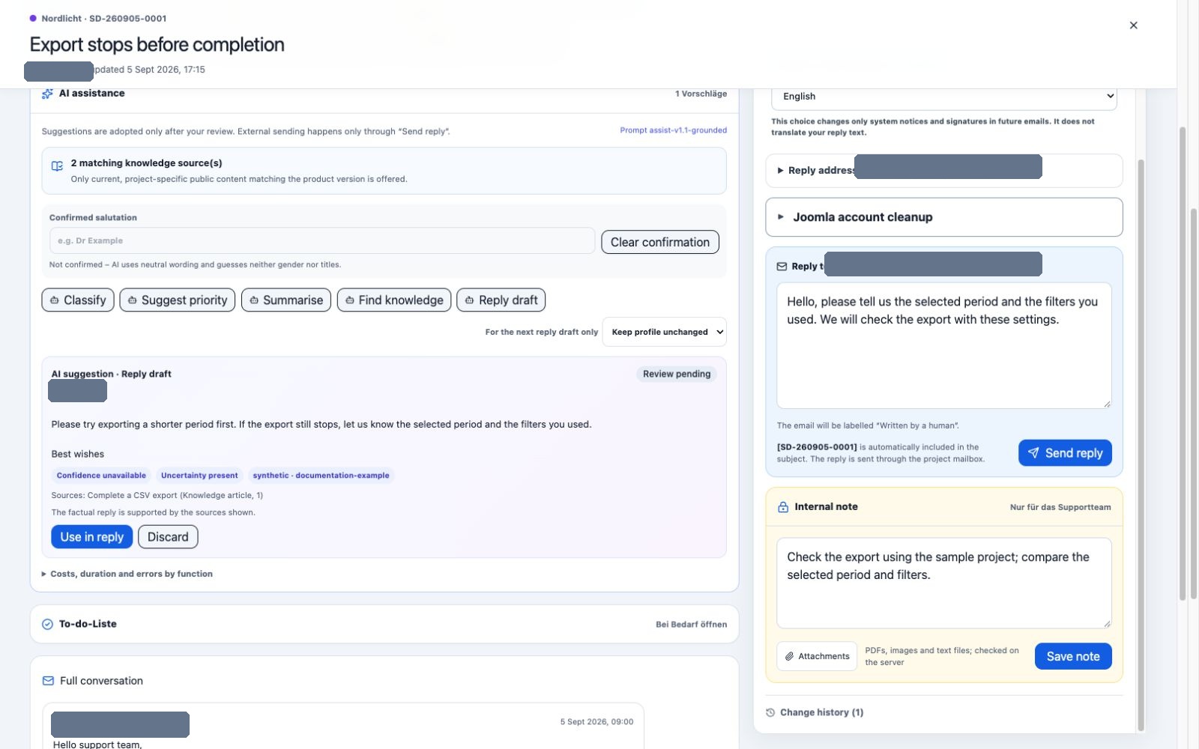This screenshot has height=749, width=1199.
Task: Open Keep profile unchanged dropdown
Action: click(665, 332)
